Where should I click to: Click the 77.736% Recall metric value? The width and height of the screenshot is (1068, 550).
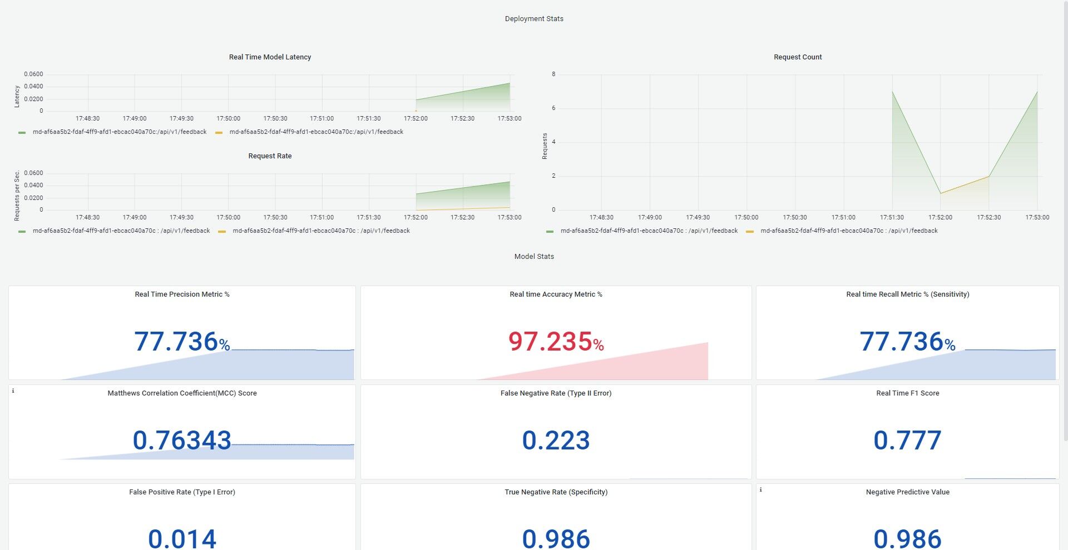pyautogui.click(x=908, y=342)
